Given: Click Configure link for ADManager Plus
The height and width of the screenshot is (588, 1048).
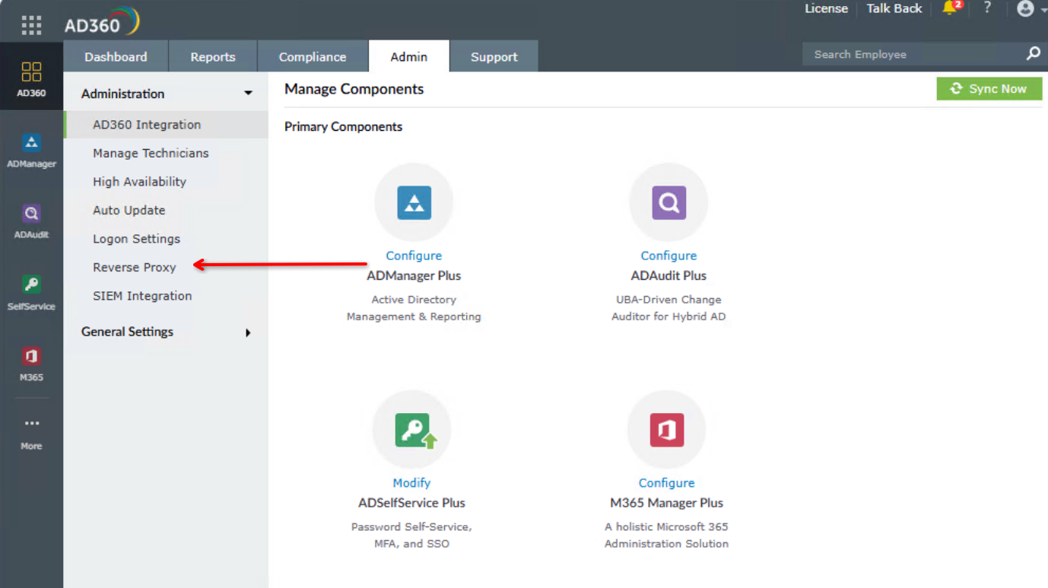Looking at the screenshot, I should pos(414,256).
